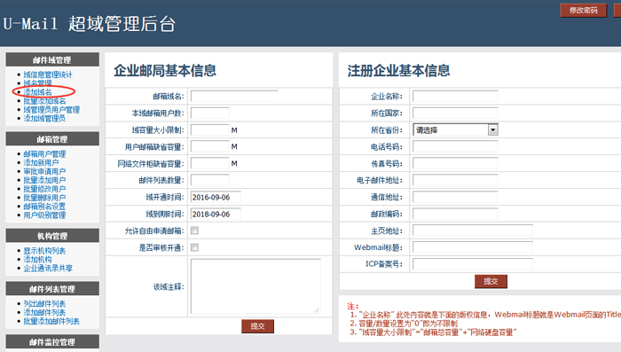Check the 允许自由申请邮箱 checkbox

tap(194, 231)
